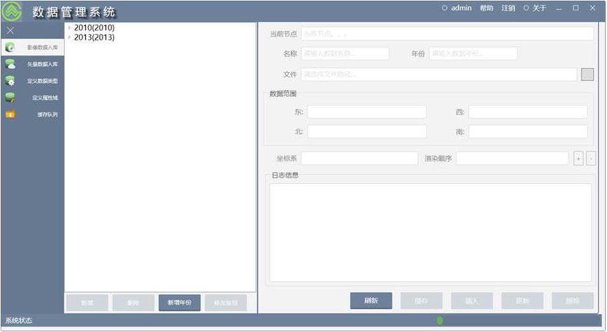This screenshot has width=607, height=332.
Task: Click the 坐标系 input field
Action: [360, 158]
